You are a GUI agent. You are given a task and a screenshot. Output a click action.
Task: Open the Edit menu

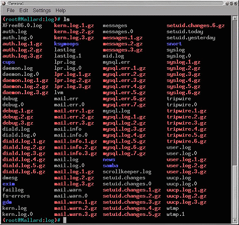coord(24,11)
